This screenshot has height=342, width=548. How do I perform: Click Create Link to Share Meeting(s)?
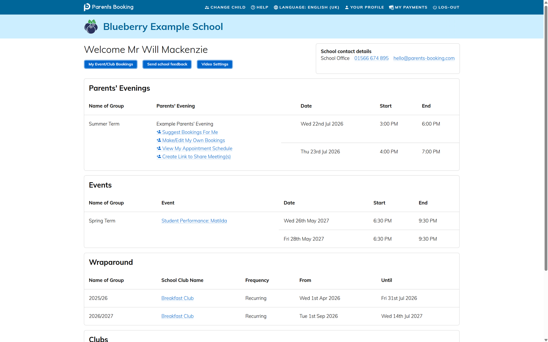click(x=196, y=157)
